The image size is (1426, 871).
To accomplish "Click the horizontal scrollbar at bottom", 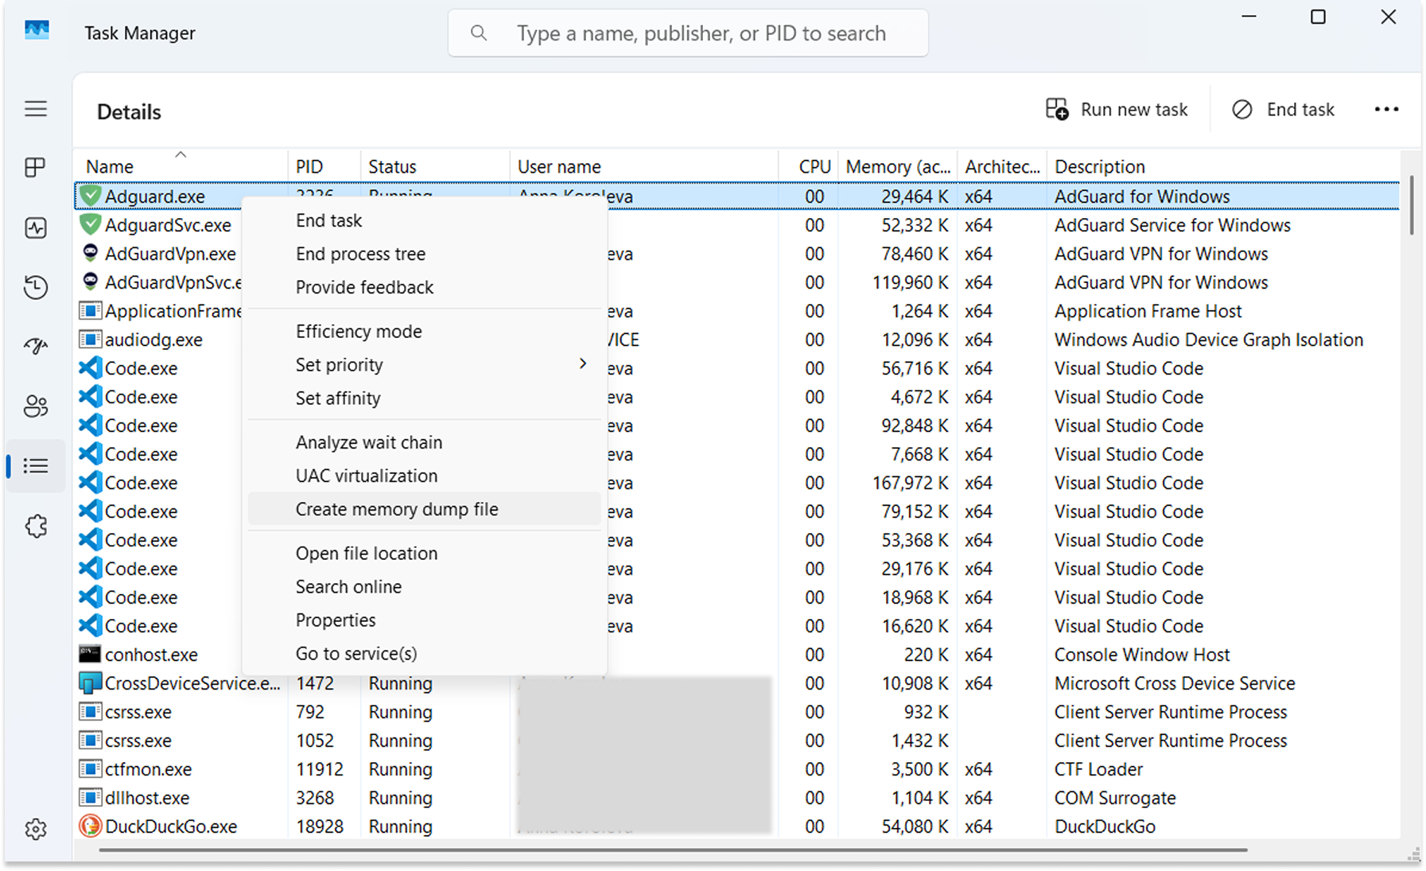I will (x=673, y=850).
